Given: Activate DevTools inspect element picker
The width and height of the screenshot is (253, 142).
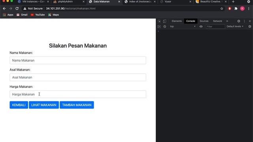Looking at the screenshot, I should (x=159, y=21).
